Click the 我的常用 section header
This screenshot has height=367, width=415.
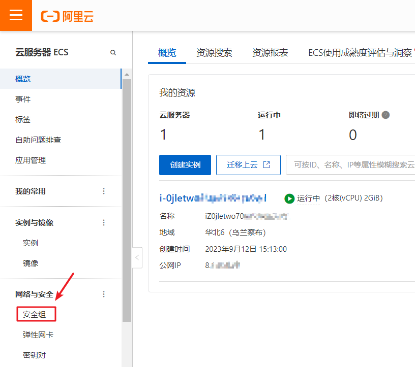pos(31,191)
